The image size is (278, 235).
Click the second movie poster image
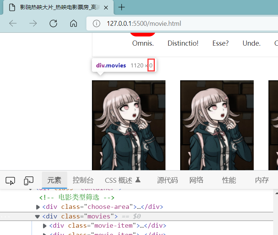(x=217, y=125)
